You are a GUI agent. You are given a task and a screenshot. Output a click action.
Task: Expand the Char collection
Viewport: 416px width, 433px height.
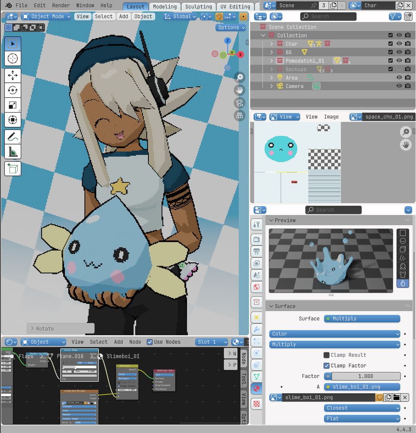[272, 44]
